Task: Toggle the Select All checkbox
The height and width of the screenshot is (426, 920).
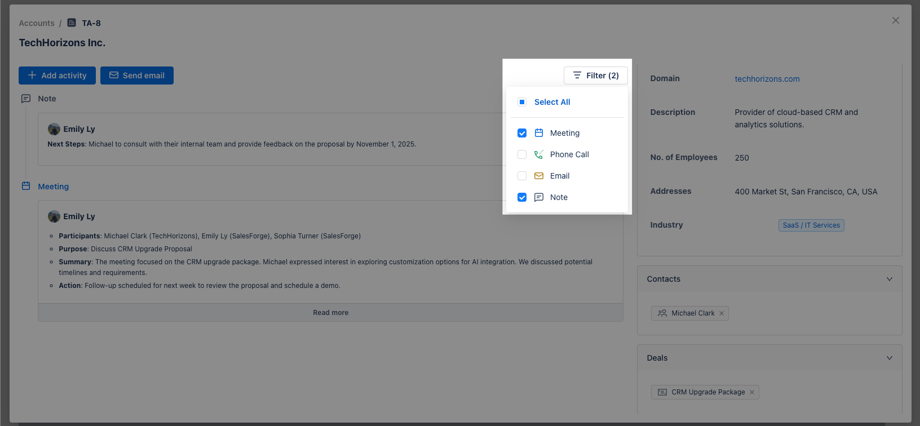Action: click(522, 102)
